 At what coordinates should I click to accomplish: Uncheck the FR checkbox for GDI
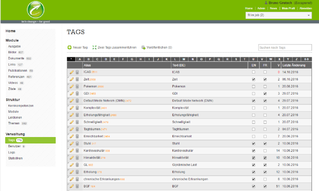point(265,93)
